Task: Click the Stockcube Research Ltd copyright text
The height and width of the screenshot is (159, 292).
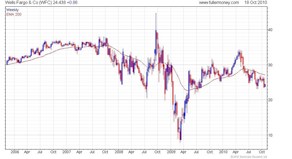Action: 249,157
